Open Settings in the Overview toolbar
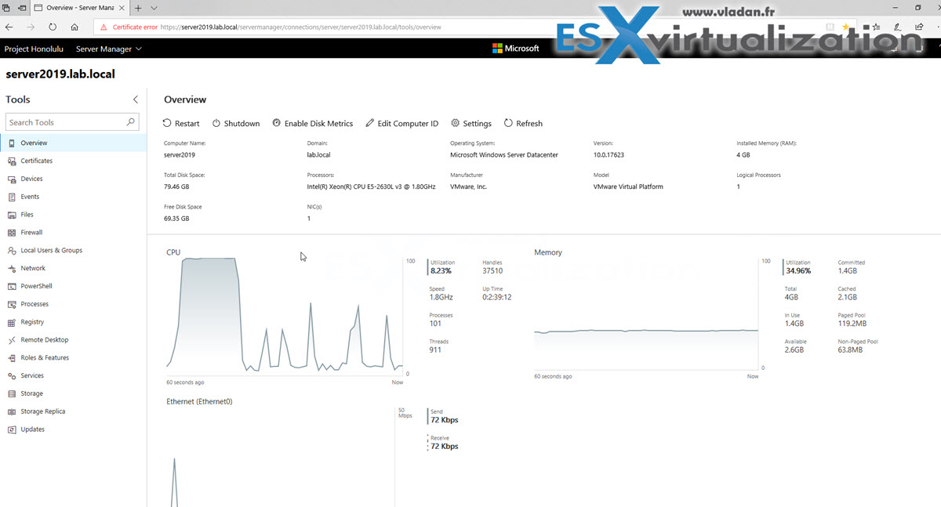941x507 pixels. pyautogui.click(x=471, y=124)
